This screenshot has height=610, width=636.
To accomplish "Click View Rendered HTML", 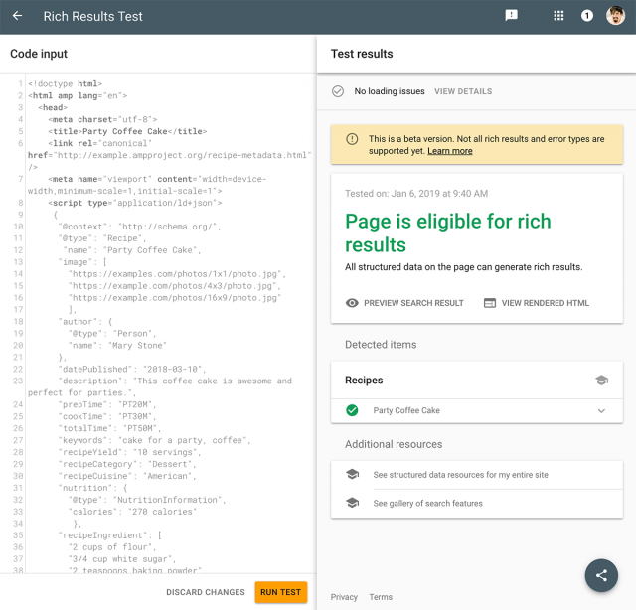I will pos(536,303).
